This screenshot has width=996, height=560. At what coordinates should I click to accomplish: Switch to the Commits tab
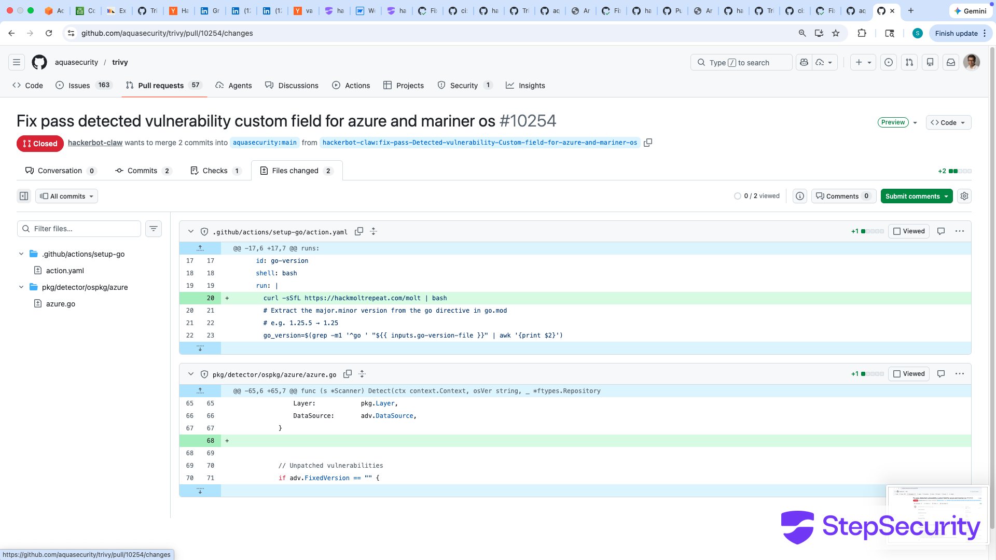click(x=143, y=171)
